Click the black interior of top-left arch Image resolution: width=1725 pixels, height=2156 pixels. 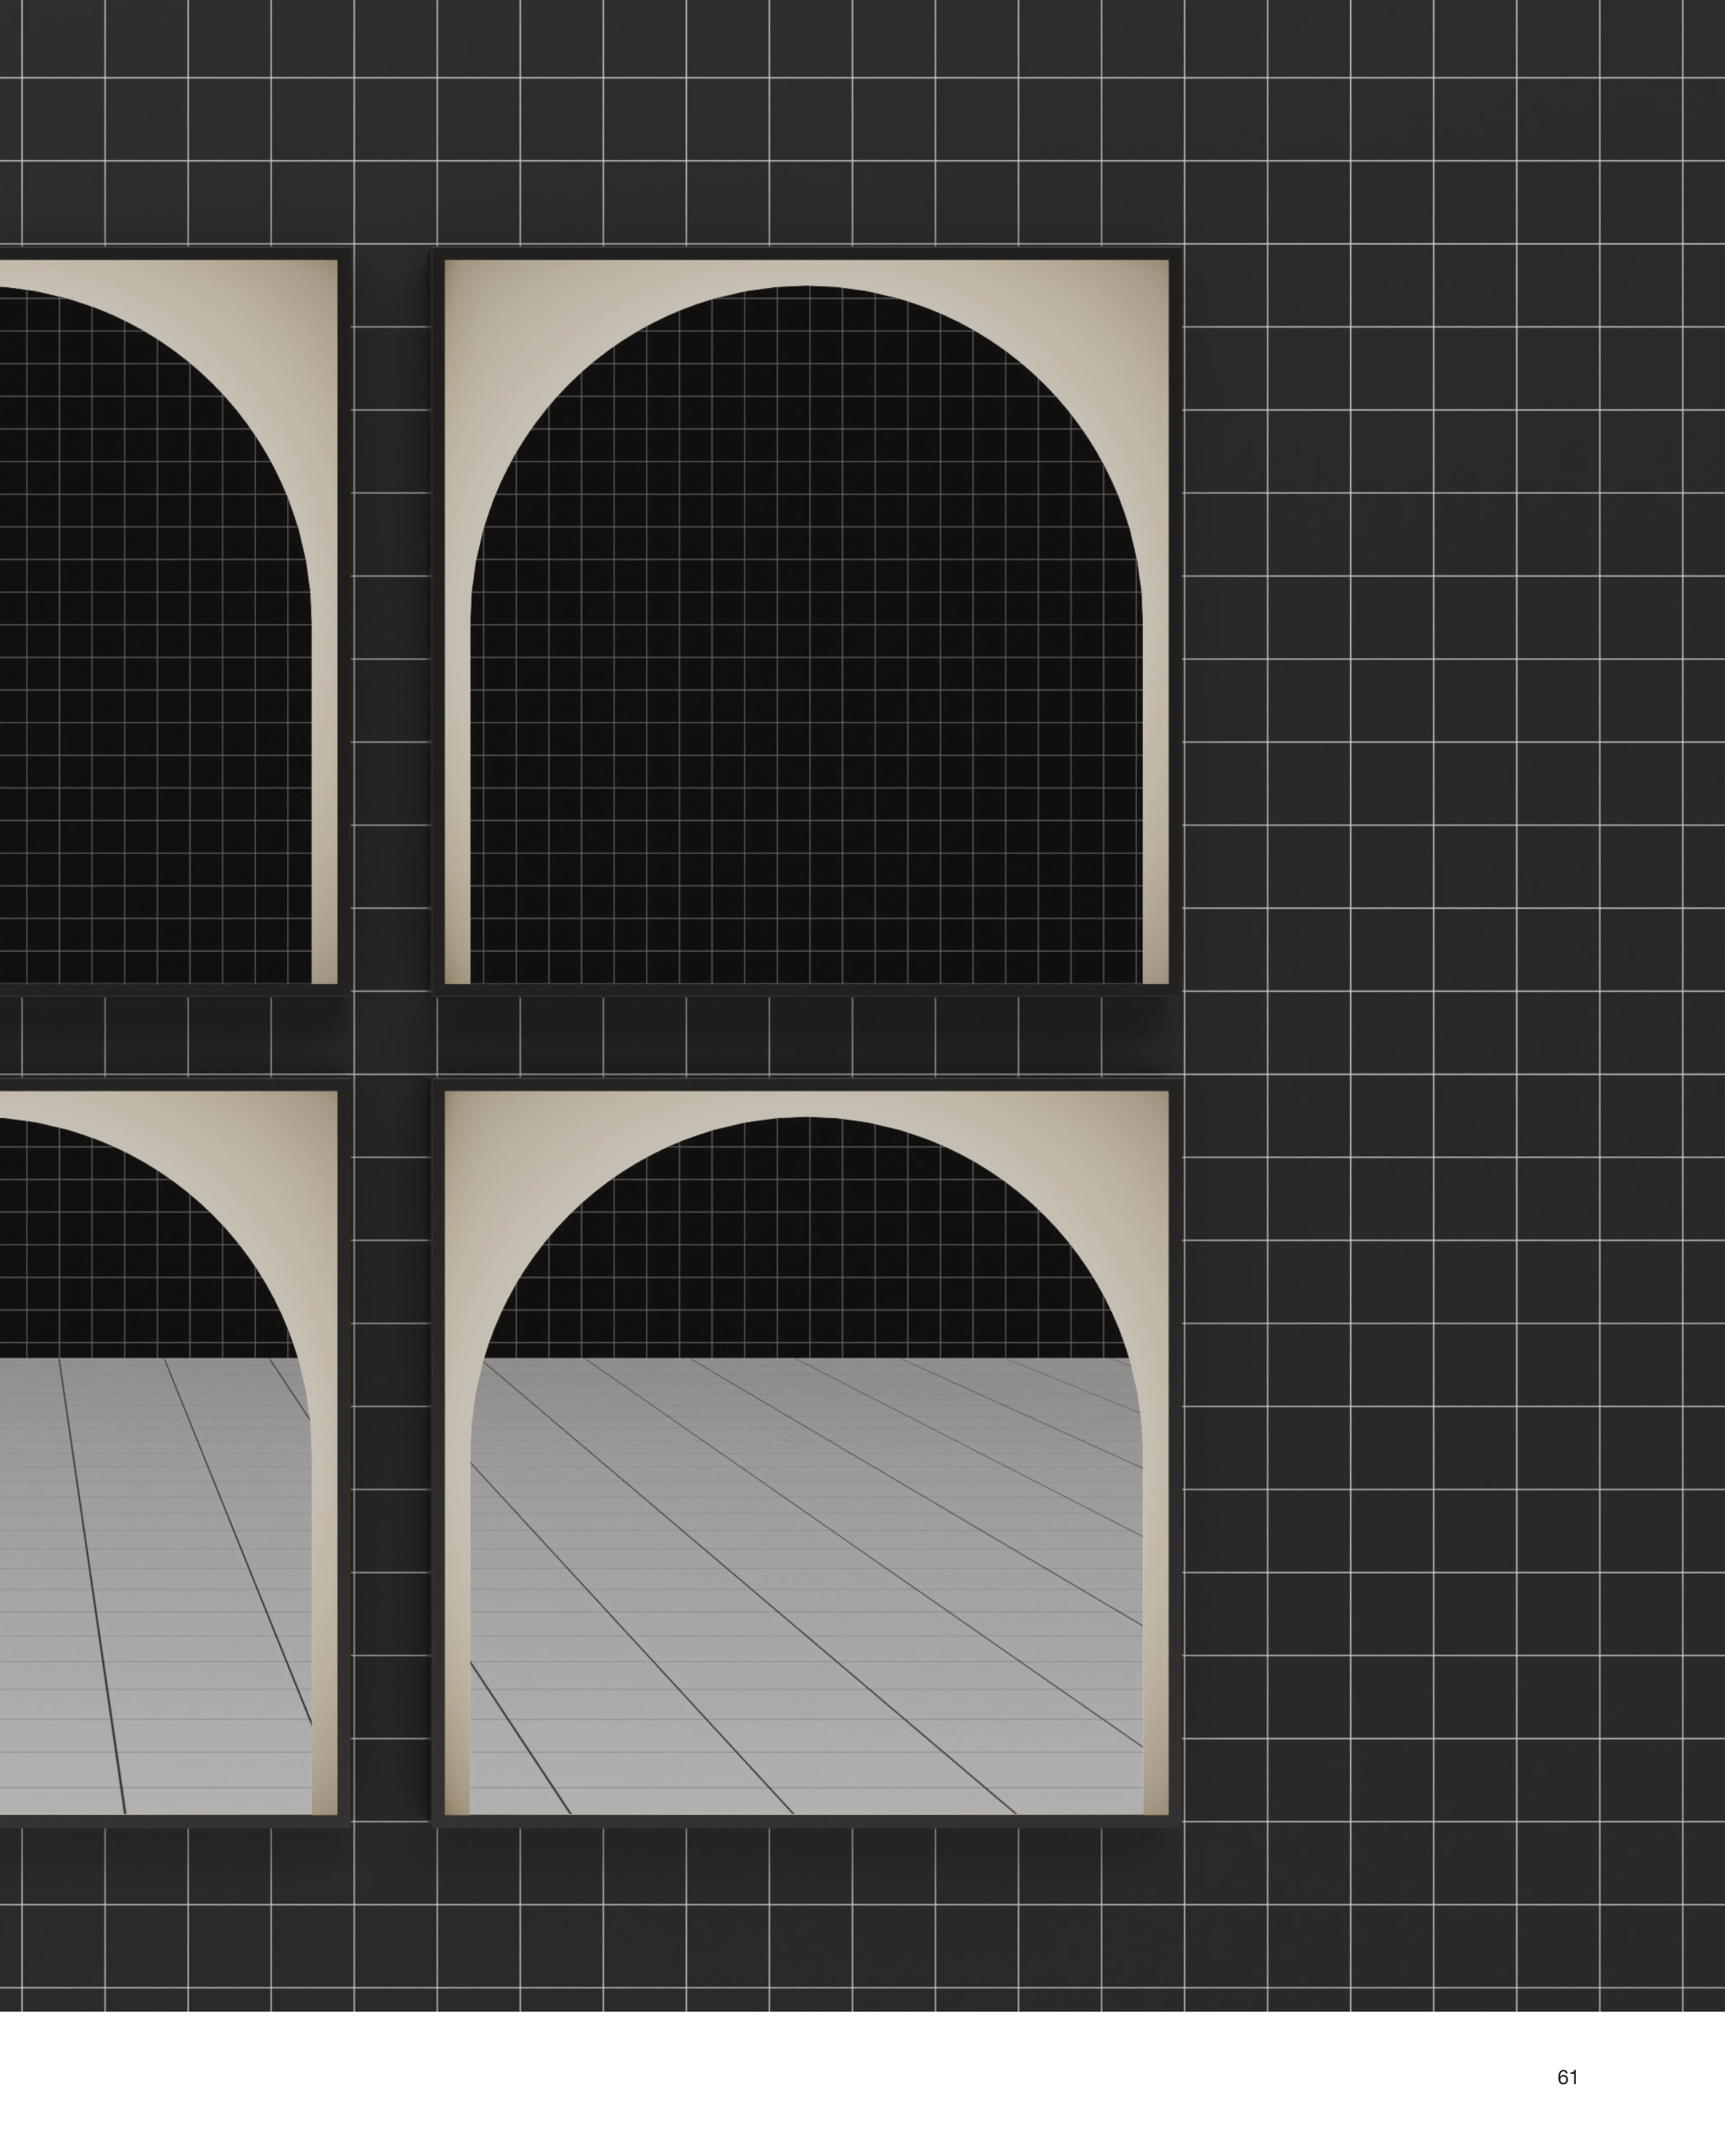[x=150, y=650]
